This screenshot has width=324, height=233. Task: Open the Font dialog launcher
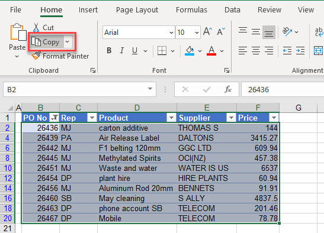pyautogui.click(x=227, y=70)
